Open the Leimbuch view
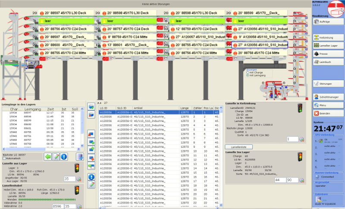The width and height of the screenshot is (345, 209). [329, 62]
